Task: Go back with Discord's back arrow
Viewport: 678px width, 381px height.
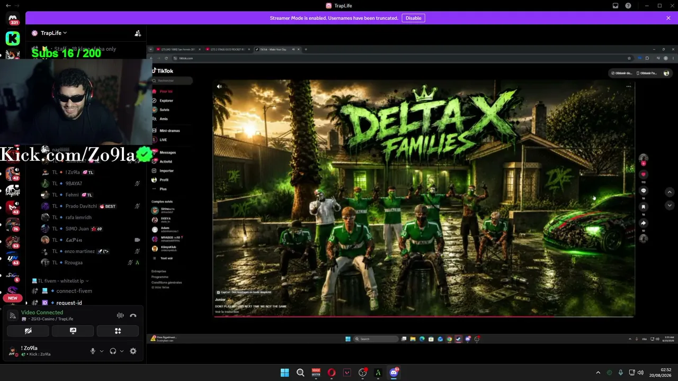Action: point(8,6)
